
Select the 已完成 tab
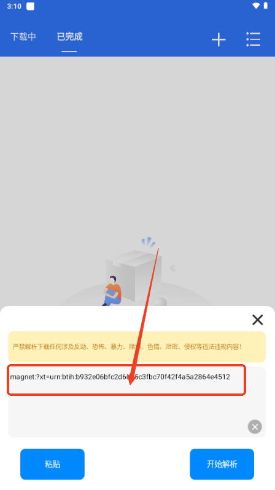pos(69,36)
